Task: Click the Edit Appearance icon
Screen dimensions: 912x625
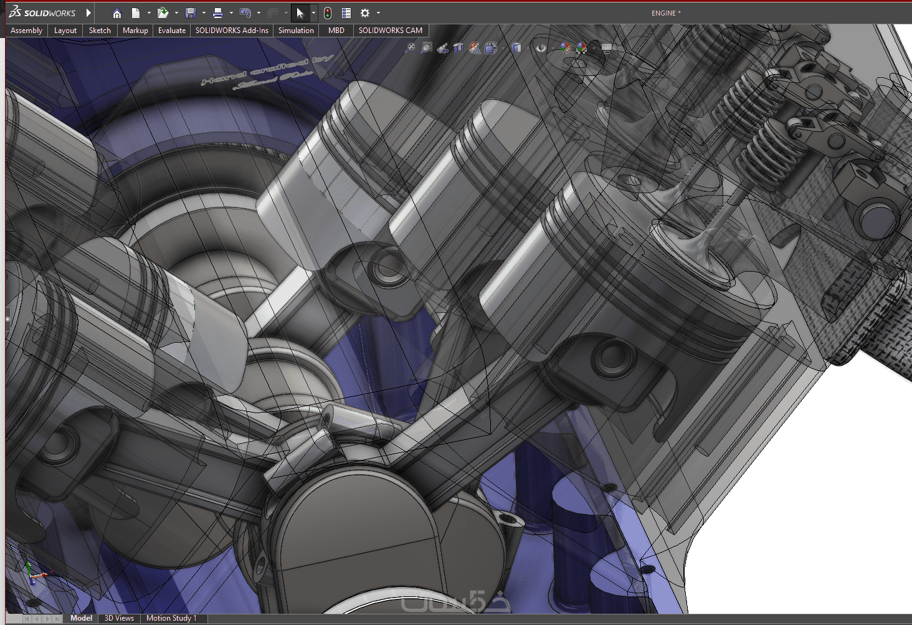Action: pos(564,48)
